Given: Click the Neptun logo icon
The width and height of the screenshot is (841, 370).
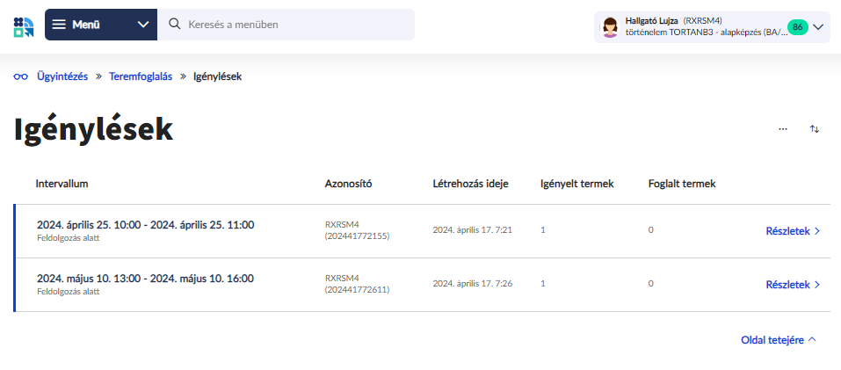Looking at the screenshot, I should [24, 25].
